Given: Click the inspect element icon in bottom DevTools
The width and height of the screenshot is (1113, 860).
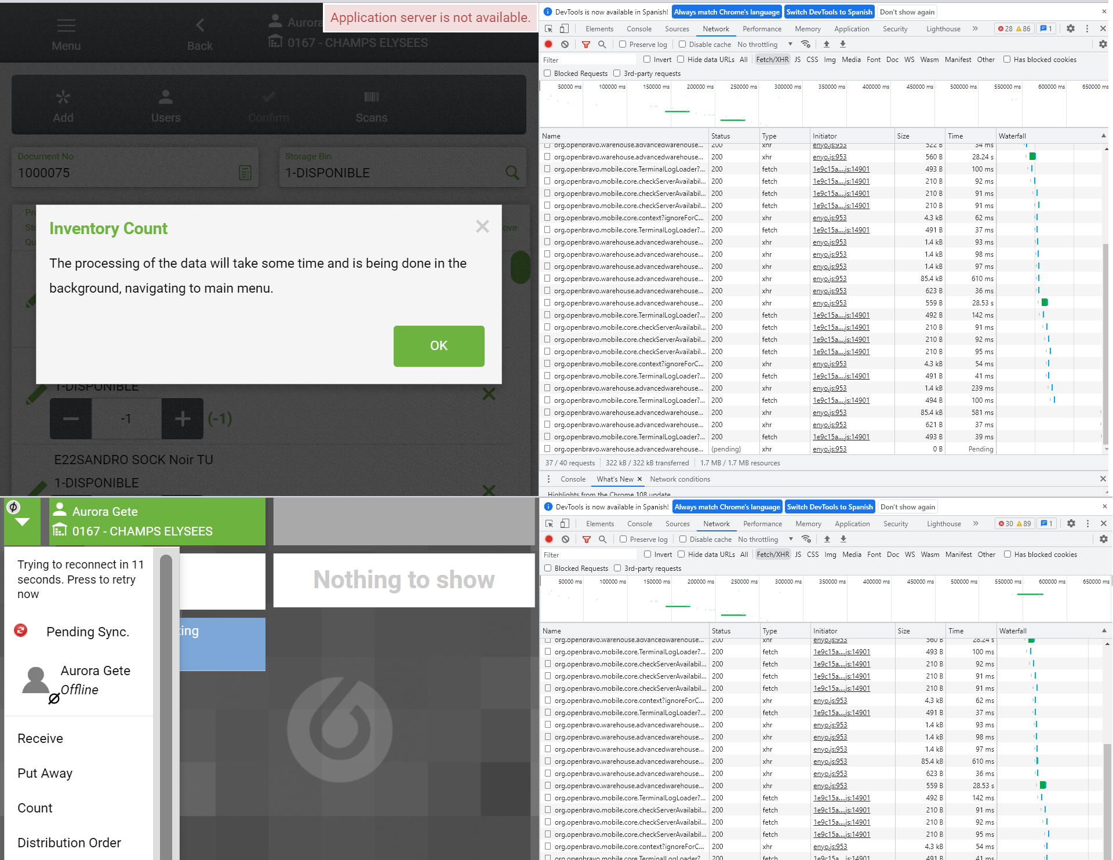Looking at the screenshot, I should (x=549, y=523).
